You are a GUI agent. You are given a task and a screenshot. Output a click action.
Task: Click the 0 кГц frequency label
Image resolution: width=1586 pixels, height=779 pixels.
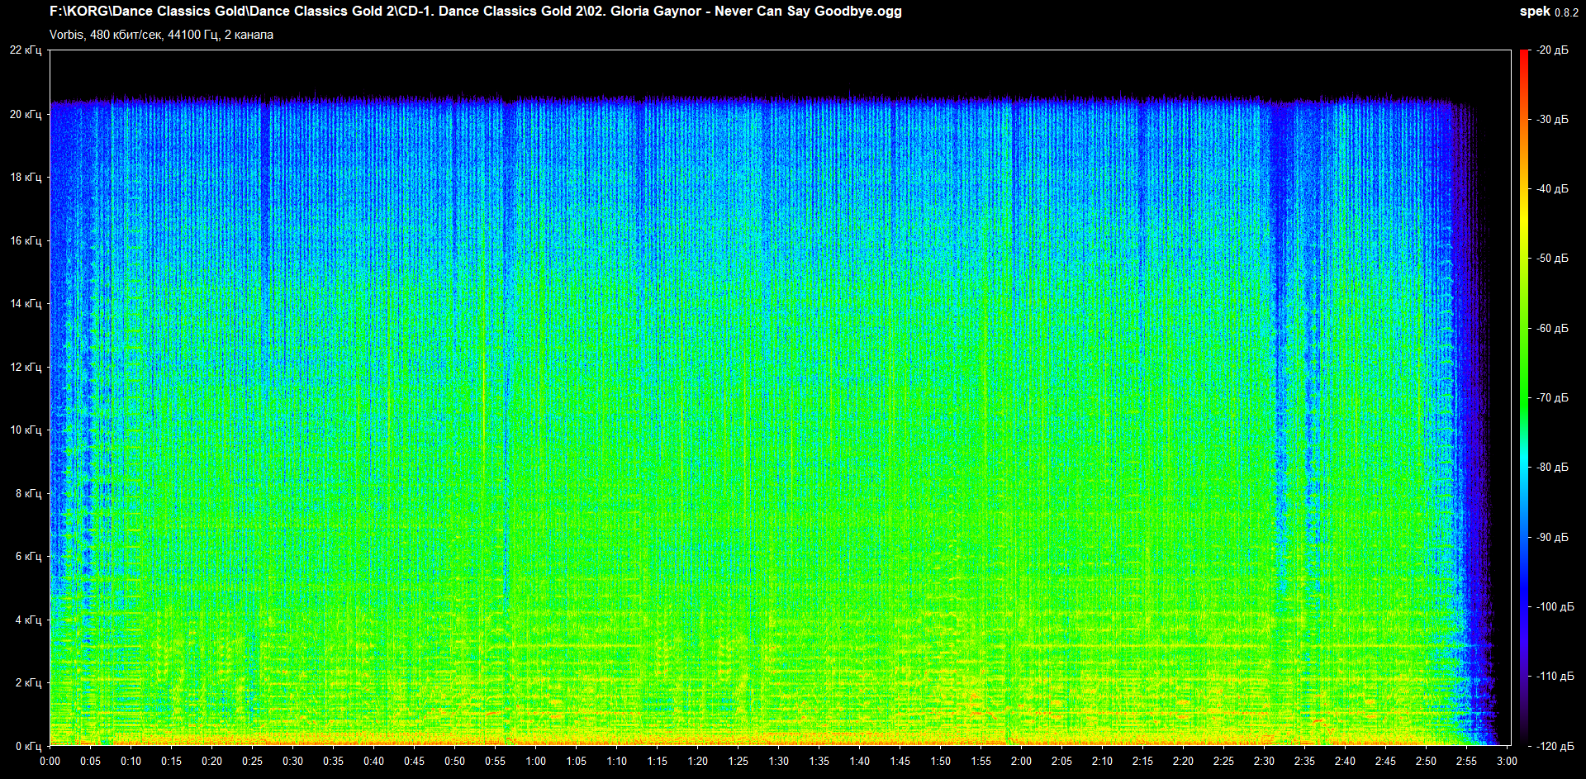28,746
